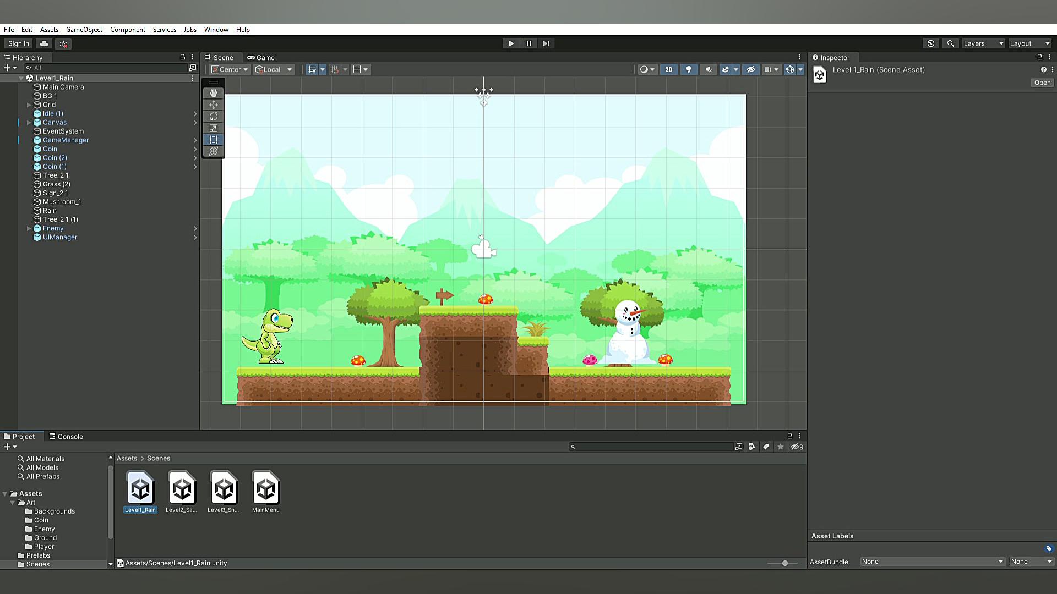Open Inspector help icon

click(1043, 69)
